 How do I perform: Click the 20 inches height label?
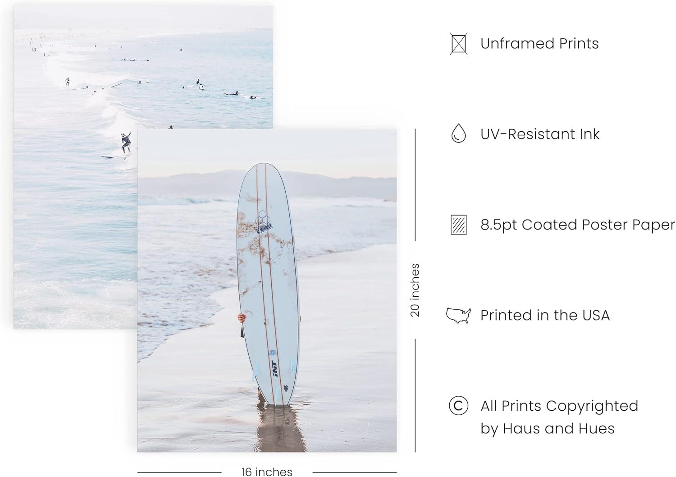click(x=415, y=290)
